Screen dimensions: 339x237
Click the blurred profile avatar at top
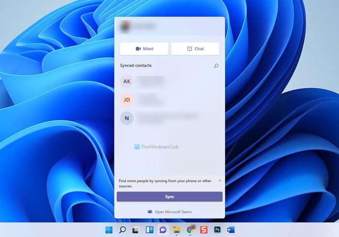pyautogui.click(x=125, y=26)
